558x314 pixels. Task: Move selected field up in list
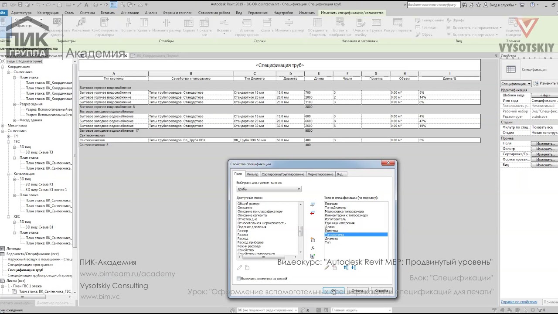pyautogui.click(x=346, y=267)
